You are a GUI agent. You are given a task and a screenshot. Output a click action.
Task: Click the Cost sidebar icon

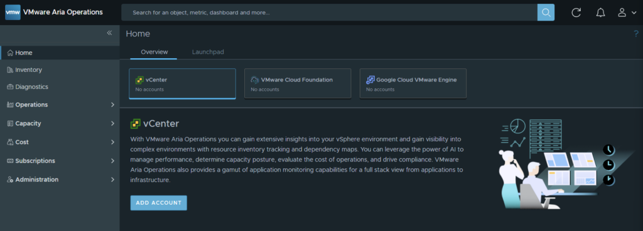[10, 142]
